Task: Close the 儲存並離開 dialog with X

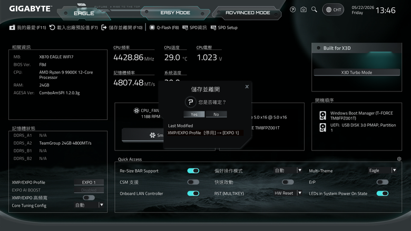Action: pyautogui.click(x=247, y=87)
